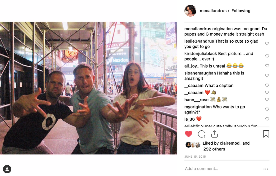The image size is (276, 176).
Task: Like ali_joy_'s comment with the heart
Action: coord(267,66)
